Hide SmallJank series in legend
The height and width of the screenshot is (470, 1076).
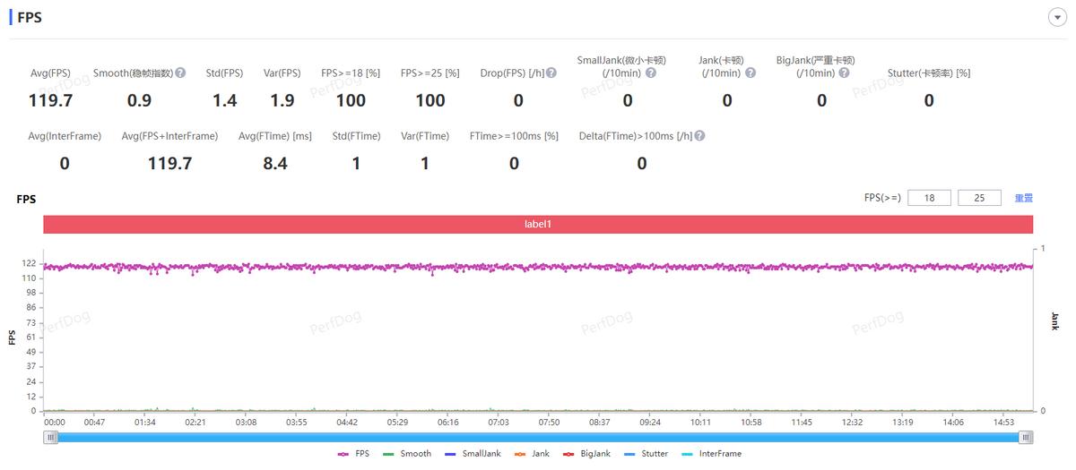(x=473, y=454)
